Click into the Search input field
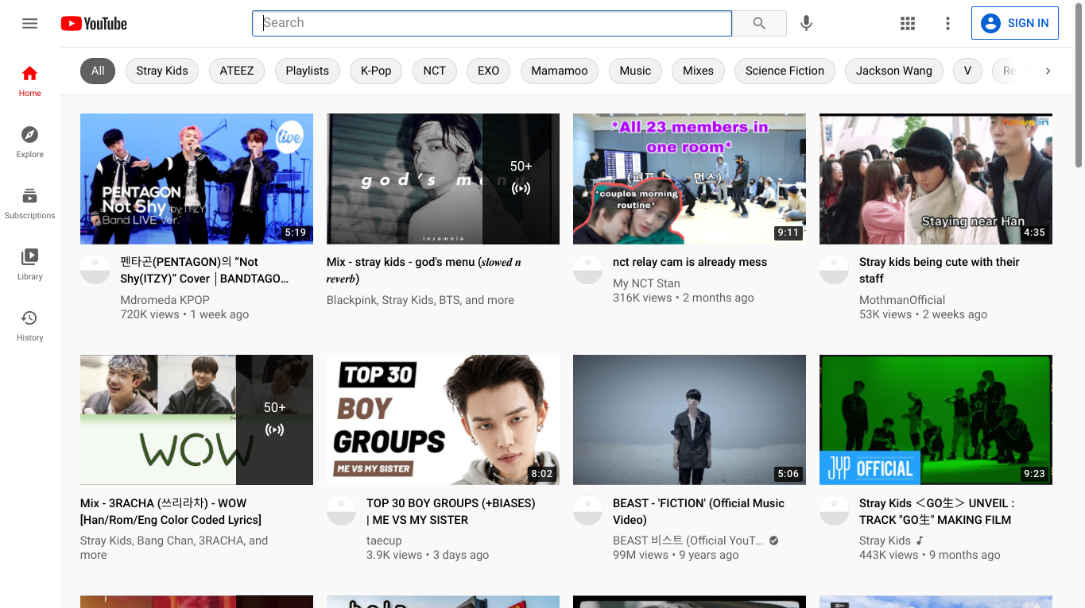This screenshot has height=608, width=1085. (492, 23)
